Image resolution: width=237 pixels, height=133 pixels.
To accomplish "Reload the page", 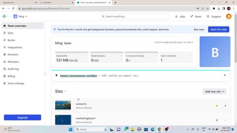I will 13,8.
